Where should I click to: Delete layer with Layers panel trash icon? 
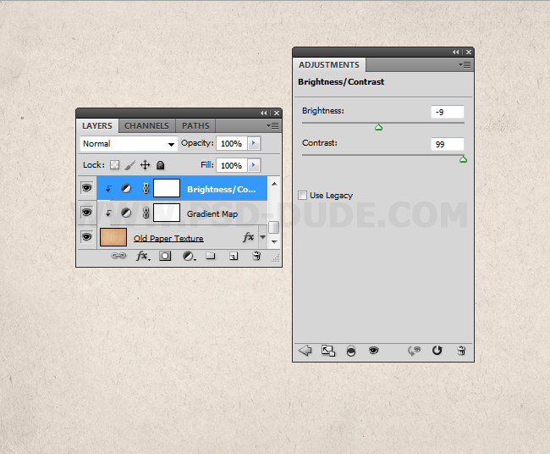coord(256,256)
